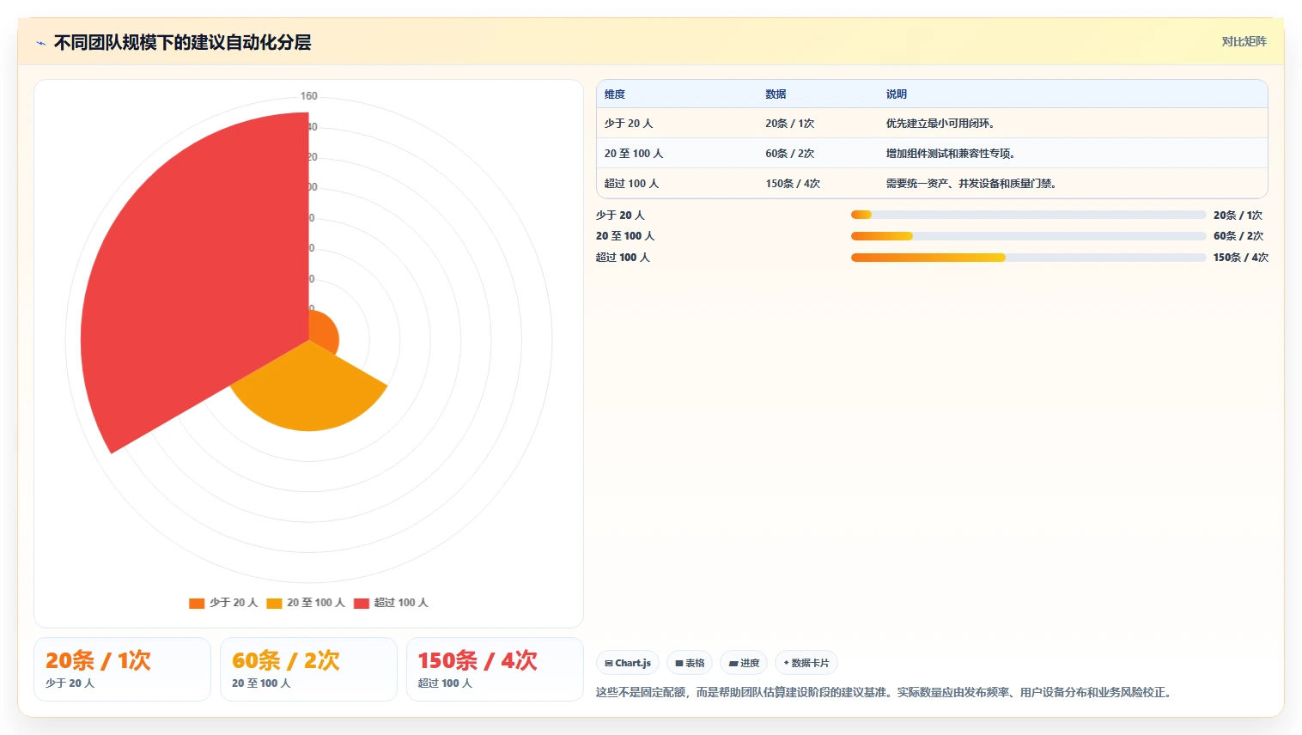
Task: Click the footnote text starting 这些不是固定配额
Action: 885,692
